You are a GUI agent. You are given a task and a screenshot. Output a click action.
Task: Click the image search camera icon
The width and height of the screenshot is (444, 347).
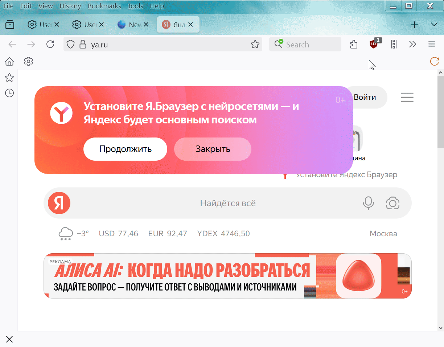click(392, 203)
